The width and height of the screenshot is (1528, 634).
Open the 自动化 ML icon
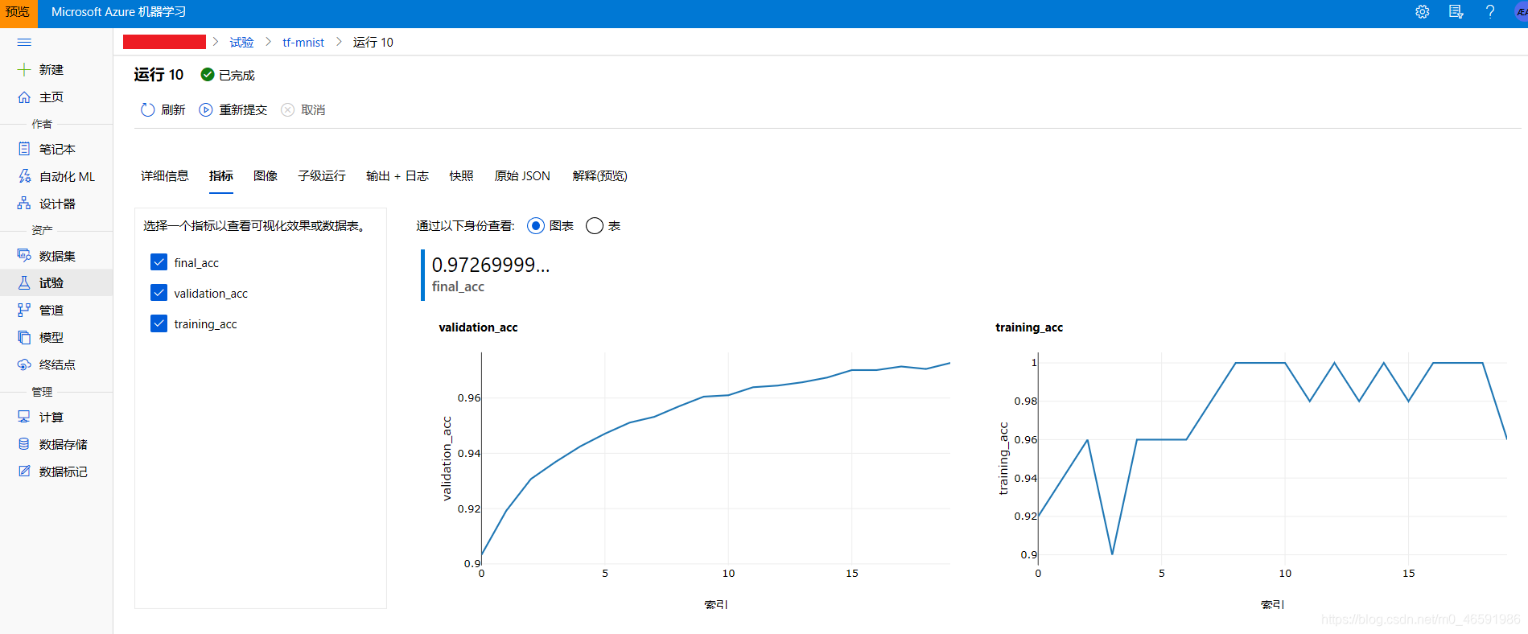point(24,176)
